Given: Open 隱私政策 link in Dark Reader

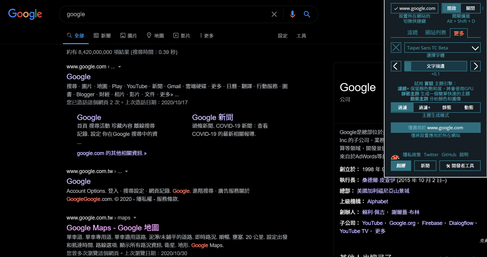Looking at the screenshot, I should [x=412, y=155].
